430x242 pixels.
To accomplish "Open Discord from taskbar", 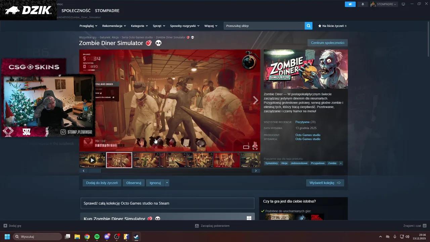I will point(107,237).
